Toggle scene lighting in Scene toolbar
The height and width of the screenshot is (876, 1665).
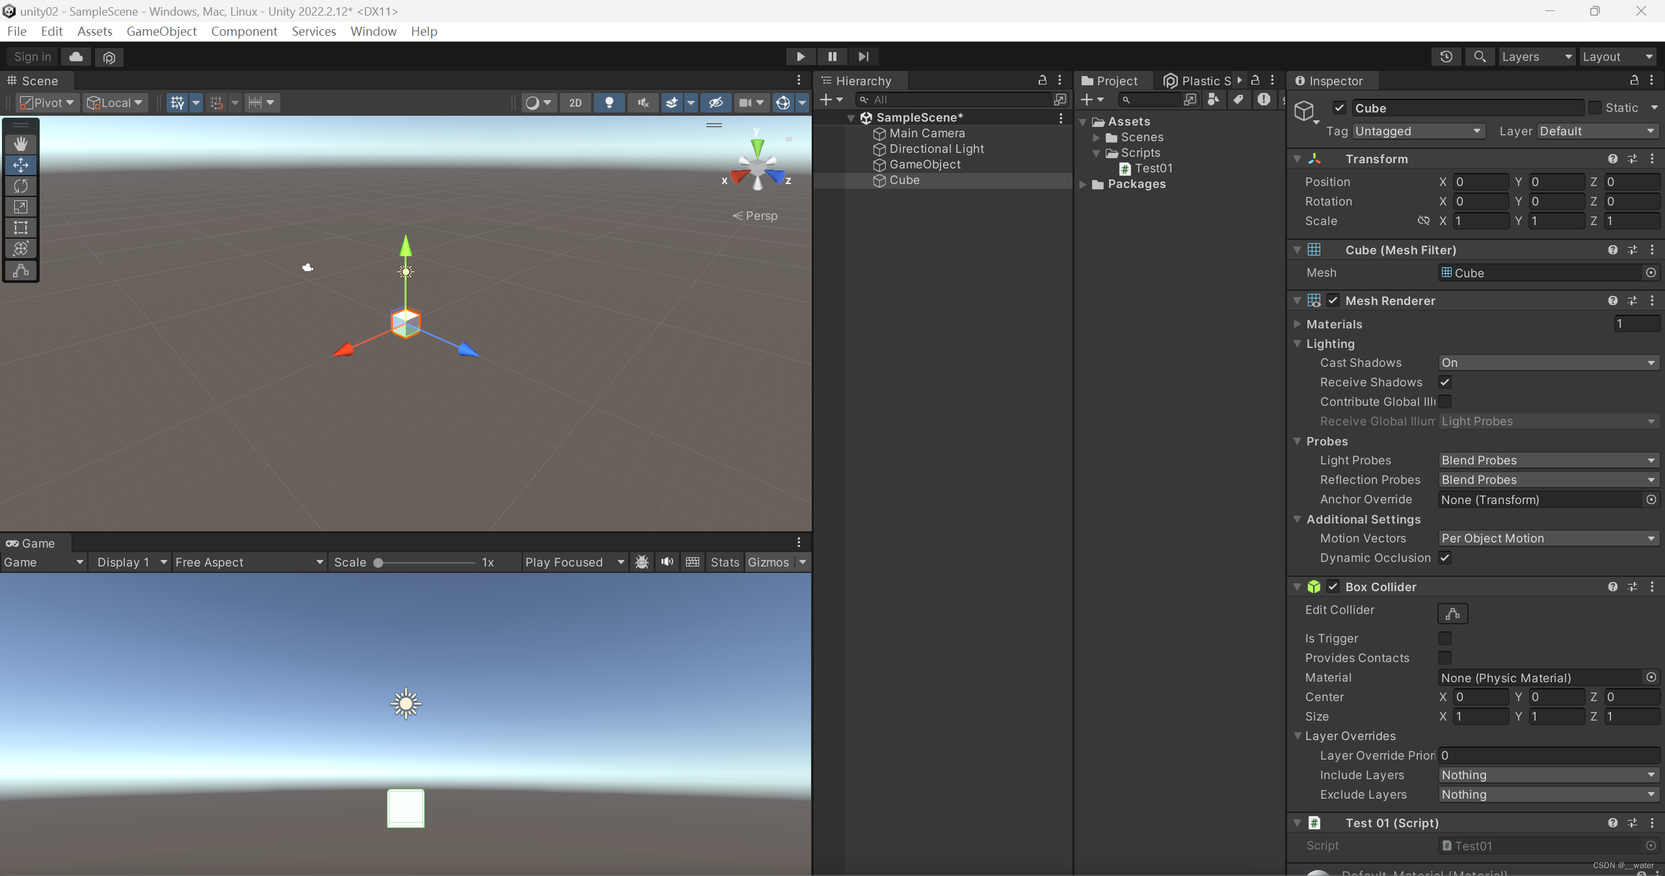[609, 102]
